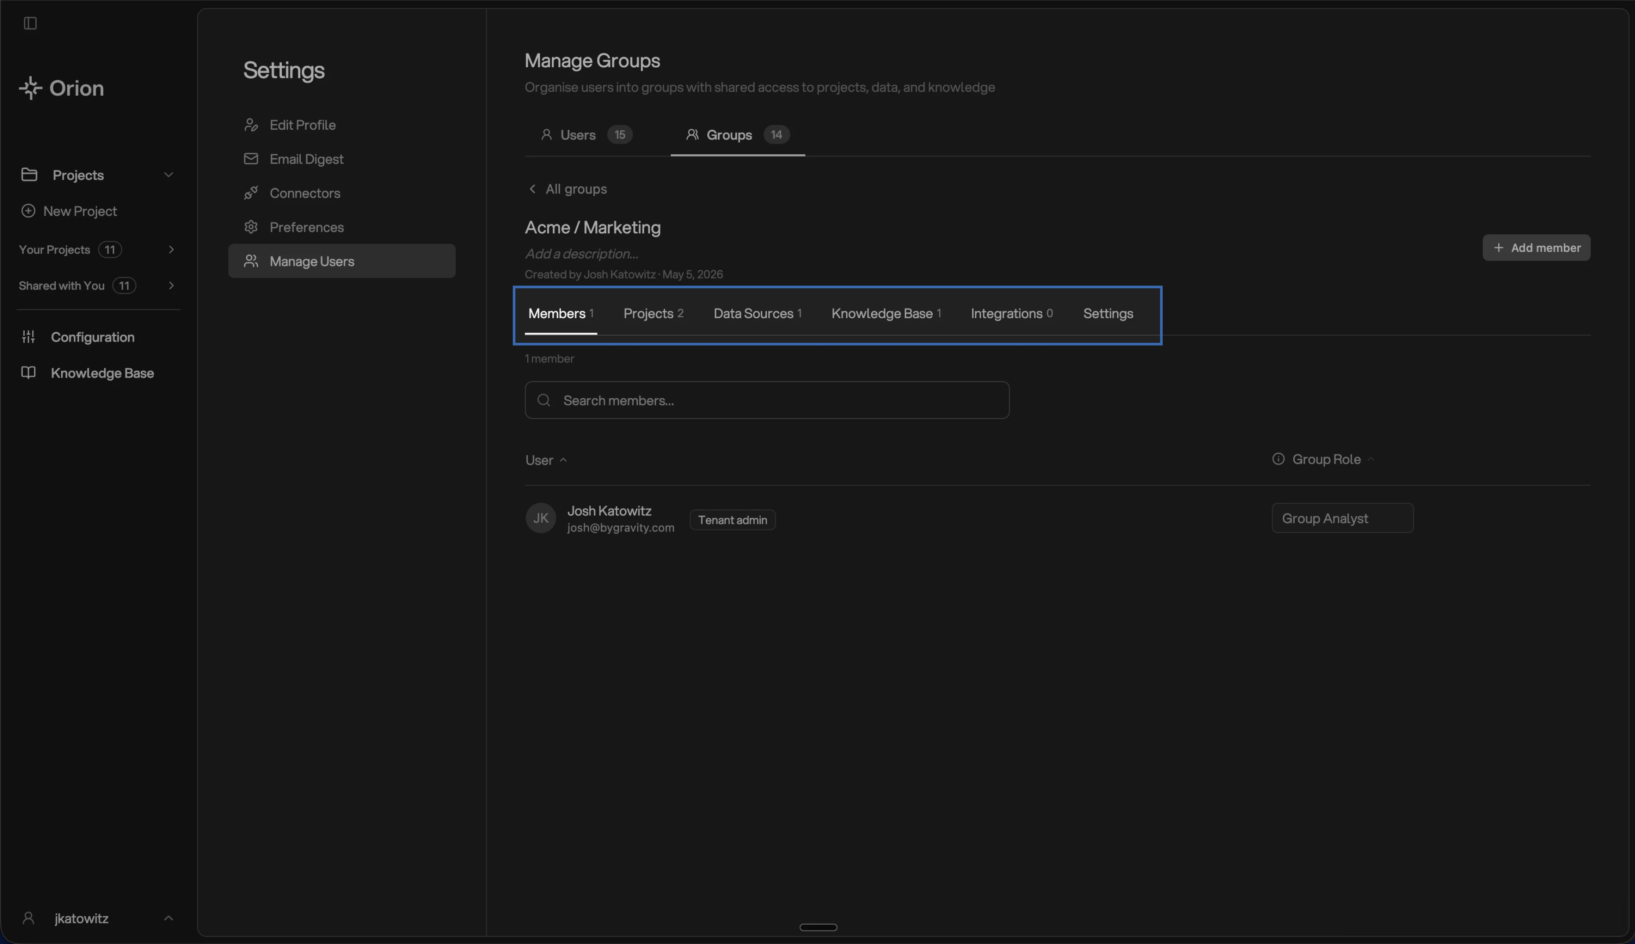
Task: Click Josh Katowitz name in list
Action: (x=609, y=511)
